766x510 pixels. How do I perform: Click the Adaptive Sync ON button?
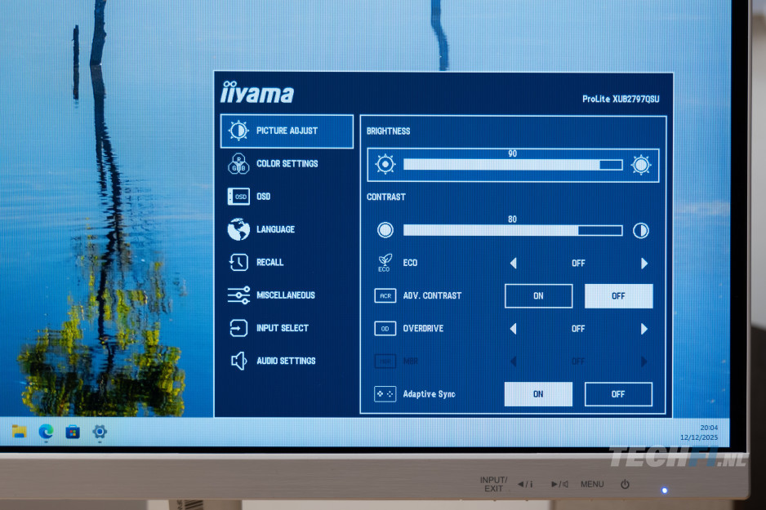538,394
